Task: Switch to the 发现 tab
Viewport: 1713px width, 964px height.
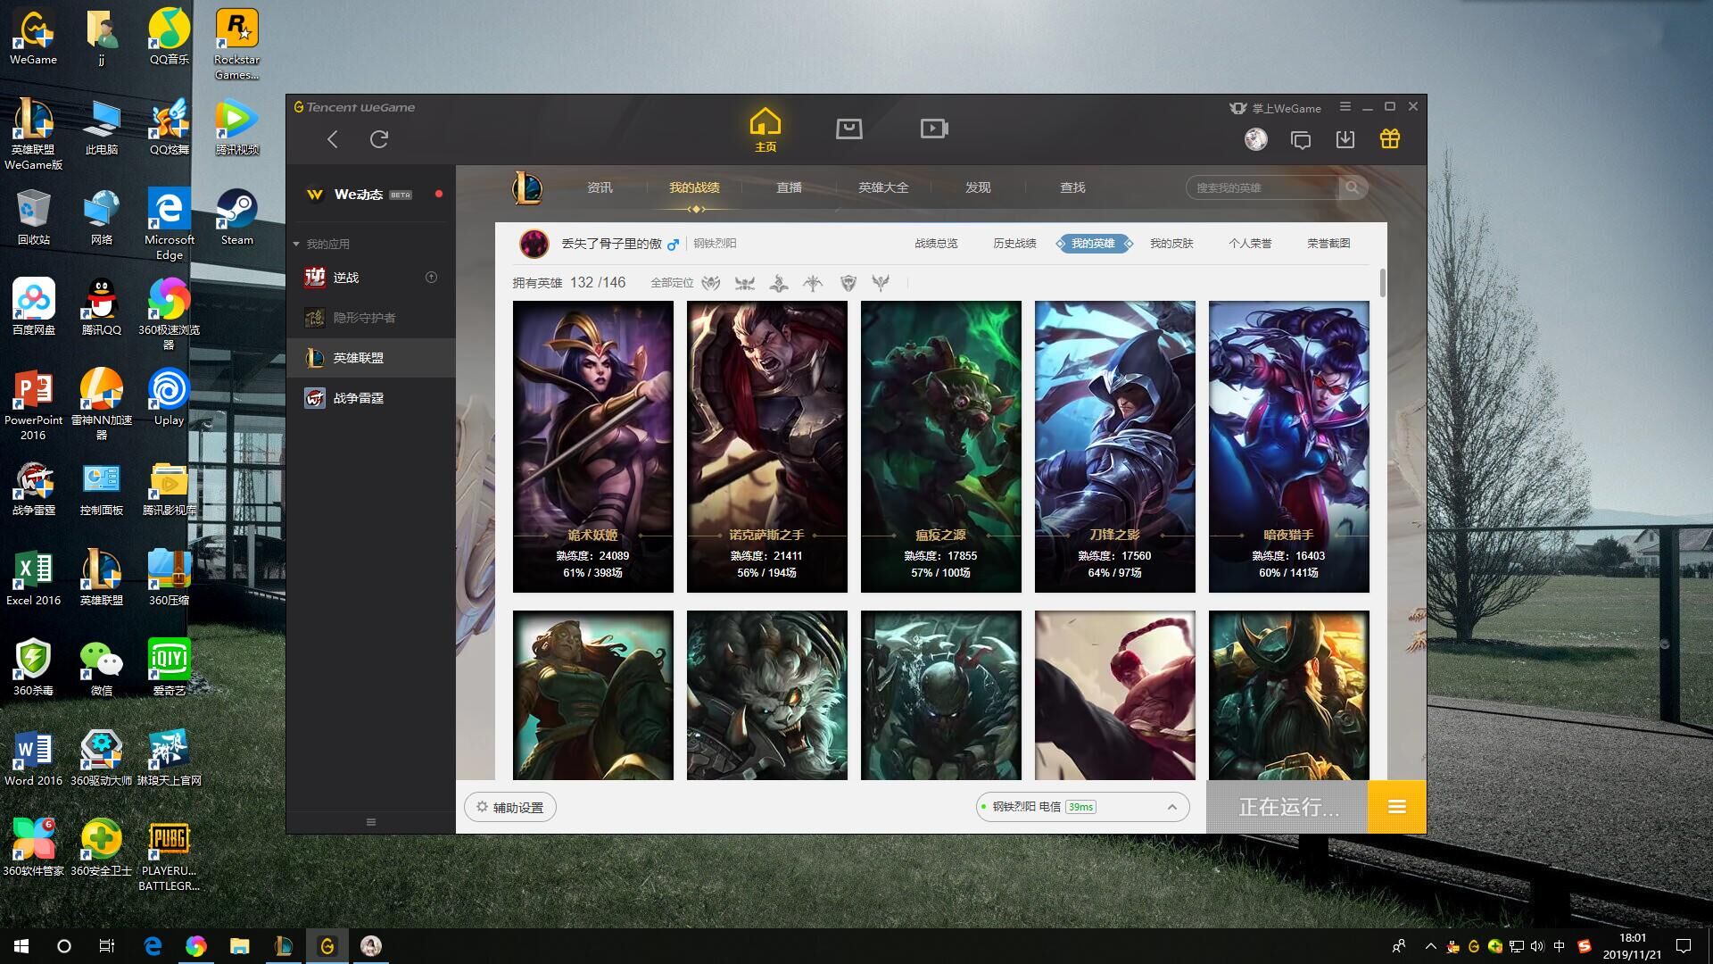Action: point(978,187)
